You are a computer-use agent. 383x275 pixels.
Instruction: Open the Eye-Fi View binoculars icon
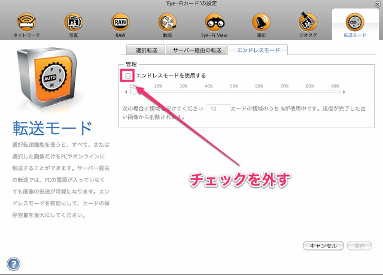tap(214, 23)
